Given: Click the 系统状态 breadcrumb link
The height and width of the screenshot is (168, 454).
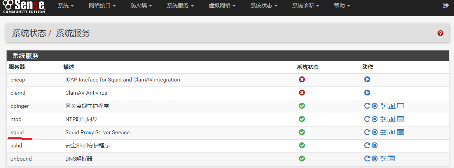Looking at the screenshot, I should pos(29,33).
